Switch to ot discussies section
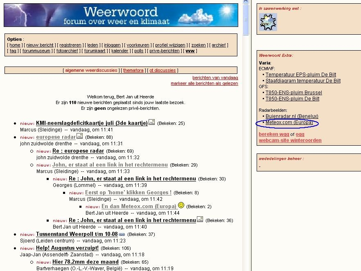Viewport: 361px width, 271px height. 162,70
